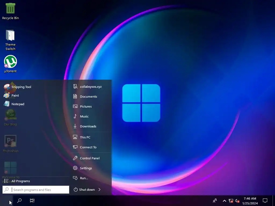Screen dimensions: 275x206
Task: Launch the Theme Switch desktop shortcut
Action: [10, 40]
